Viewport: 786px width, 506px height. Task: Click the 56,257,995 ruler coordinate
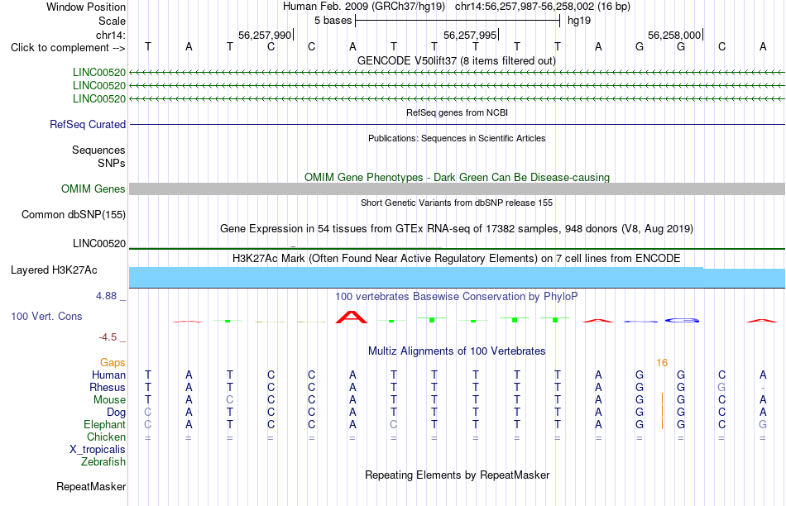(x=470, y=35)
